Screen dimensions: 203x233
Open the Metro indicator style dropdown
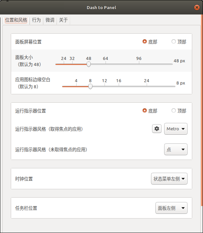[x=176, y=129]
